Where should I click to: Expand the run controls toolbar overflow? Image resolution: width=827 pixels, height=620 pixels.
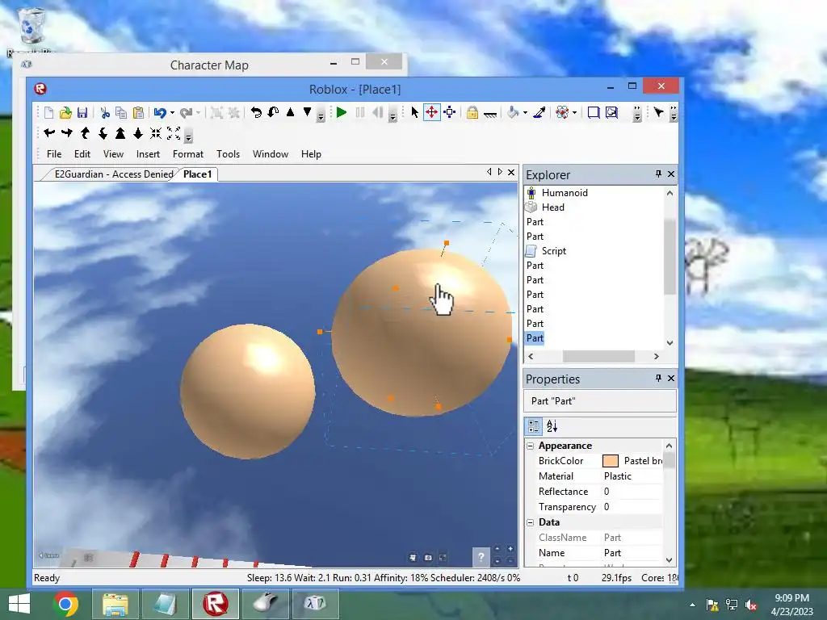point(393,115)
